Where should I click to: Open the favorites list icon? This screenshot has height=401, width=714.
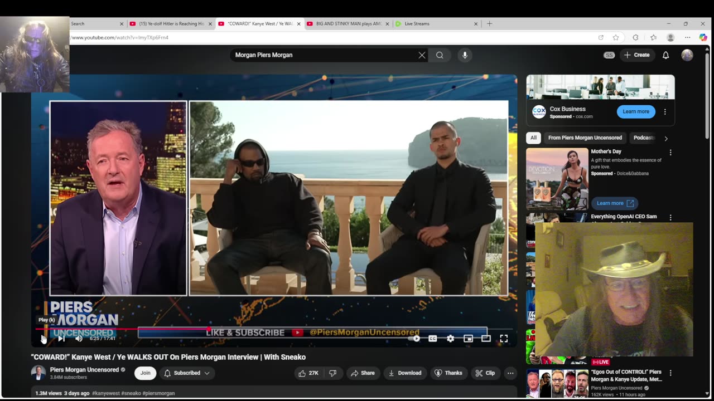pos(653,37)
